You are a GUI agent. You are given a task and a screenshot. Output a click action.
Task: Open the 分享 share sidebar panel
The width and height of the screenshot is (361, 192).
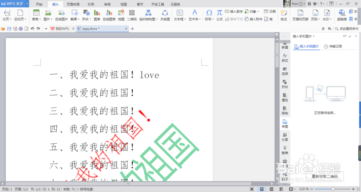click(x=285, y=137)
